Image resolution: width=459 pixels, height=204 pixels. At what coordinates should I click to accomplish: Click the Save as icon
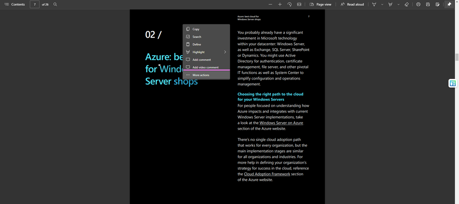(x=437, y=5)
